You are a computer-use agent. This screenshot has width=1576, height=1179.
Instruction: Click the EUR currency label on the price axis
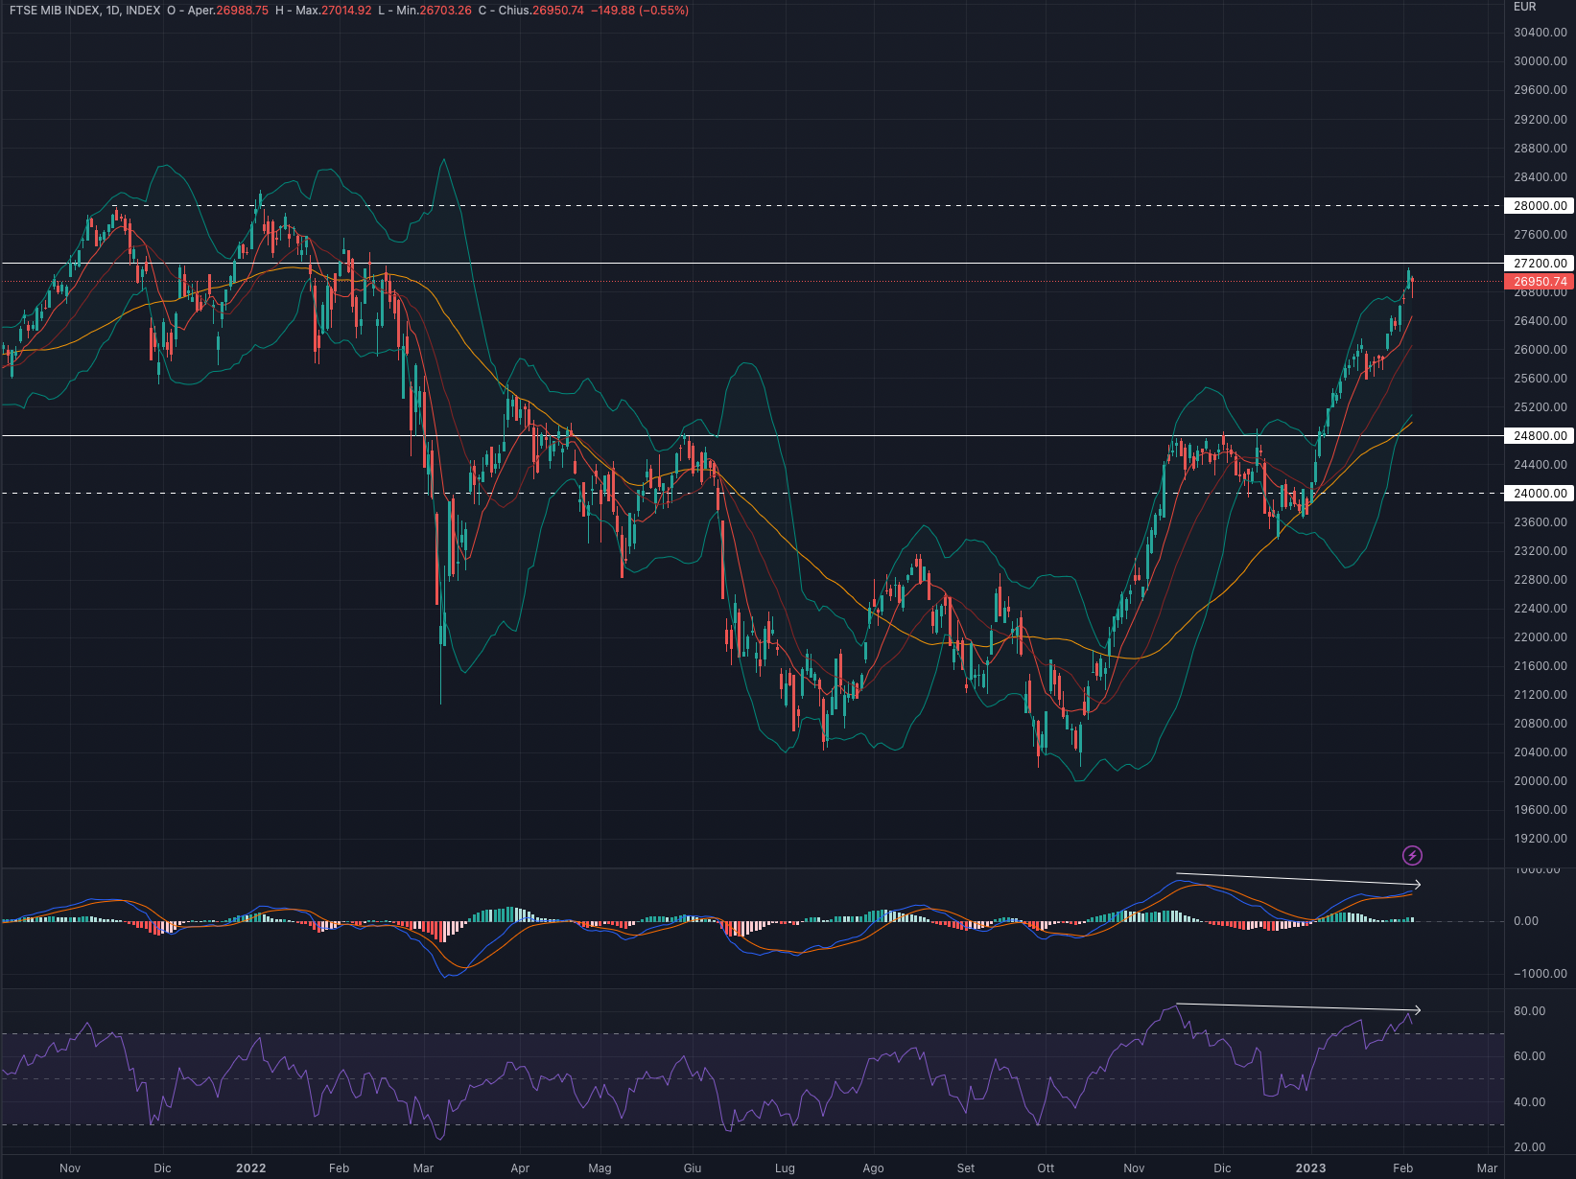pyautogui.click(x=1524, y=7)
